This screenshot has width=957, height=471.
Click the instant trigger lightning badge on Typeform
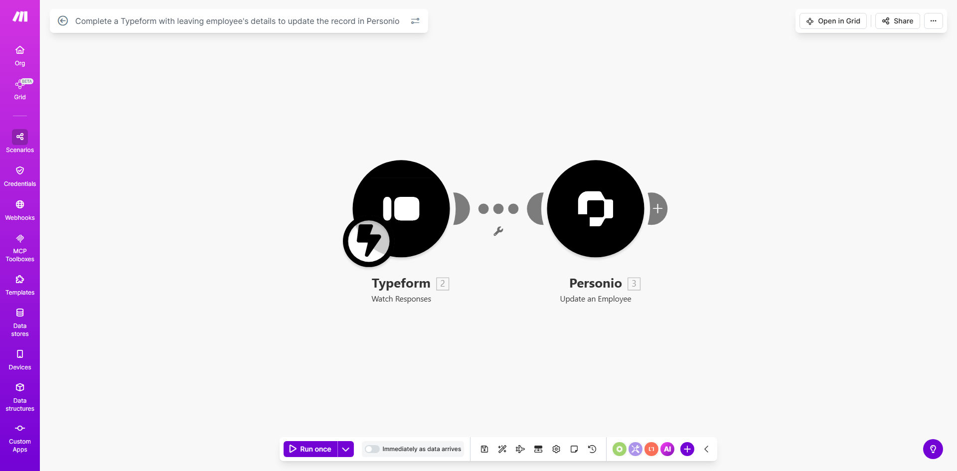point(368,241)
